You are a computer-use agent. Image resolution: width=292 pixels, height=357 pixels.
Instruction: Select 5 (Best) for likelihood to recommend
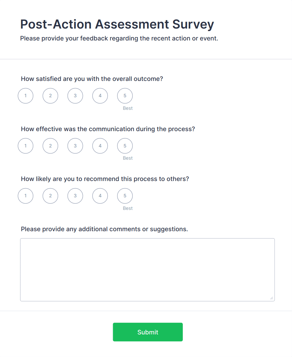pyautogui.click(x=125, y=196)
